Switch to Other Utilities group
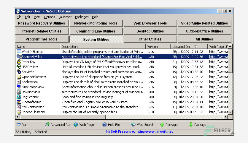The width and height of the screenshot is (248, 143). coord(150,39)
